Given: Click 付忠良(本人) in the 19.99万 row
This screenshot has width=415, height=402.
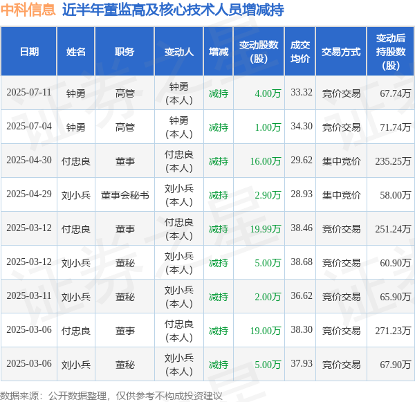Looking at the screenshot, I should (x=179, y=229).
